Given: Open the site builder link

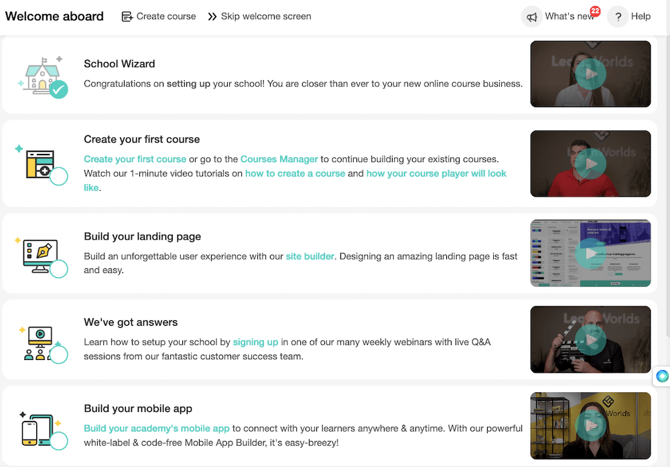Looking at the screenshot, I should pos(310,256).
